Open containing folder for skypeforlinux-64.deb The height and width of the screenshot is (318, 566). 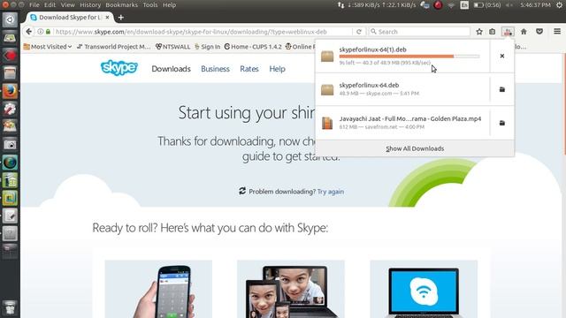click(x=502, y=89)
